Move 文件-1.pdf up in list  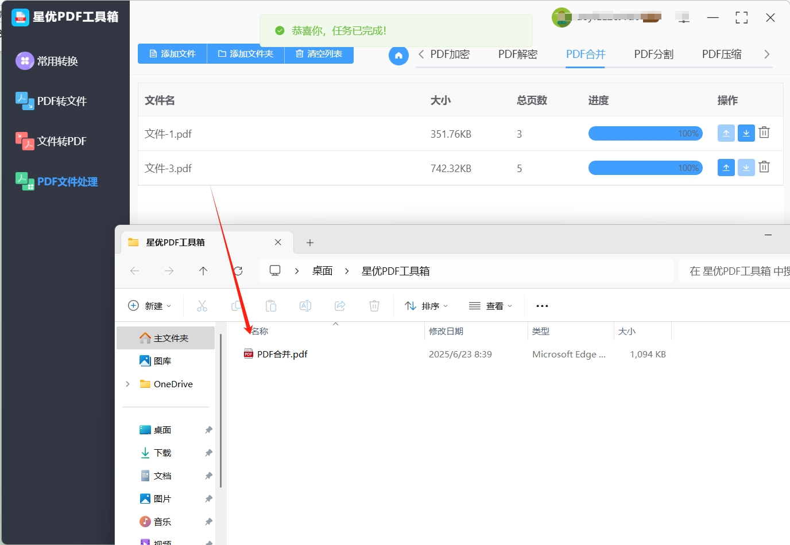coord(726,133)
